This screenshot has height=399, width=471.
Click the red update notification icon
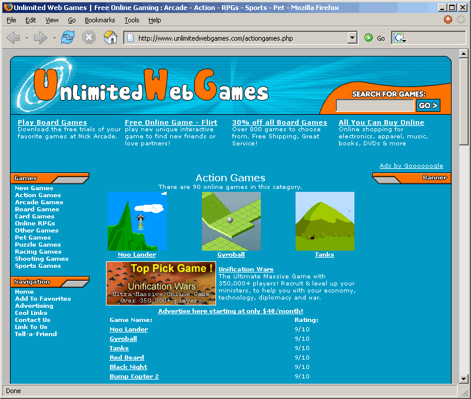click(x=448, y=19)
